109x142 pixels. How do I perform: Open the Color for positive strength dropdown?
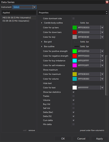pos(102,51)
